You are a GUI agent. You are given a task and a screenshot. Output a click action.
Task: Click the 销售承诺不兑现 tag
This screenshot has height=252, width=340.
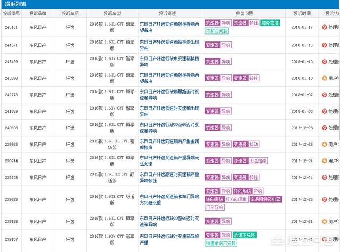(221, 243)
